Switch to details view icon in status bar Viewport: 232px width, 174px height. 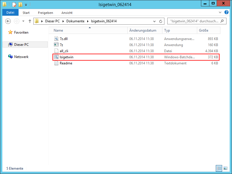(219, 168)
